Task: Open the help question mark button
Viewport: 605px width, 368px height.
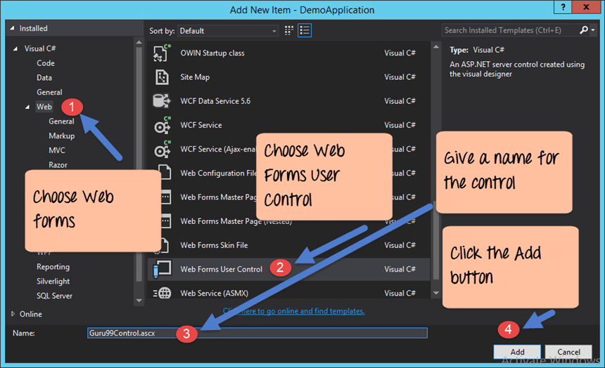Action: 561,8
